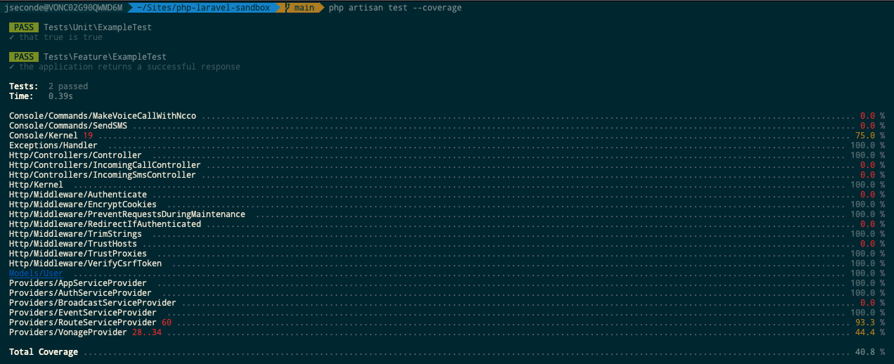This screenshot has width=894, height=364.
Task: Click Http/Controllers/IncomingCallController entry
Action: (105, 165)
